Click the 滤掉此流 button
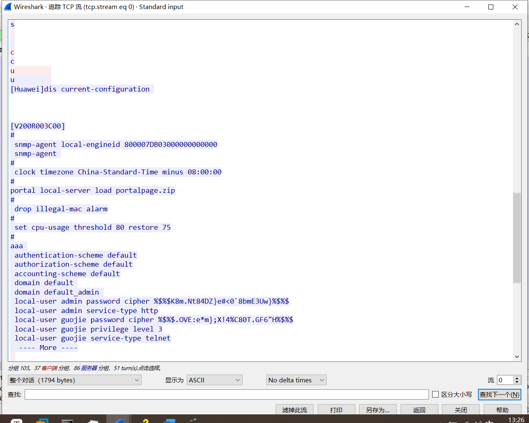 pyautogui.click(x=295, y=409)
